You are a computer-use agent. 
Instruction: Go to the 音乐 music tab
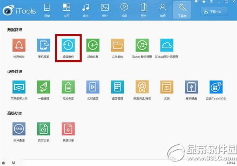(86, 10)
